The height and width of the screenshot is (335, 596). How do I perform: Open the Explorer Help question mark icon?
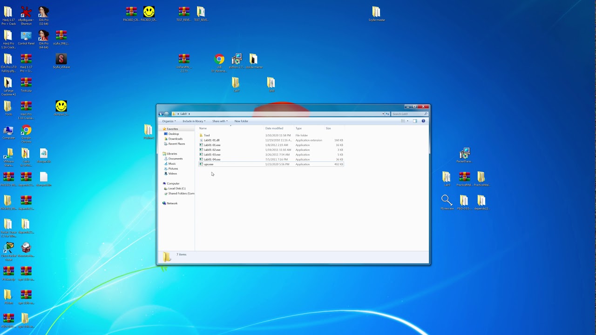click(423, 121)
